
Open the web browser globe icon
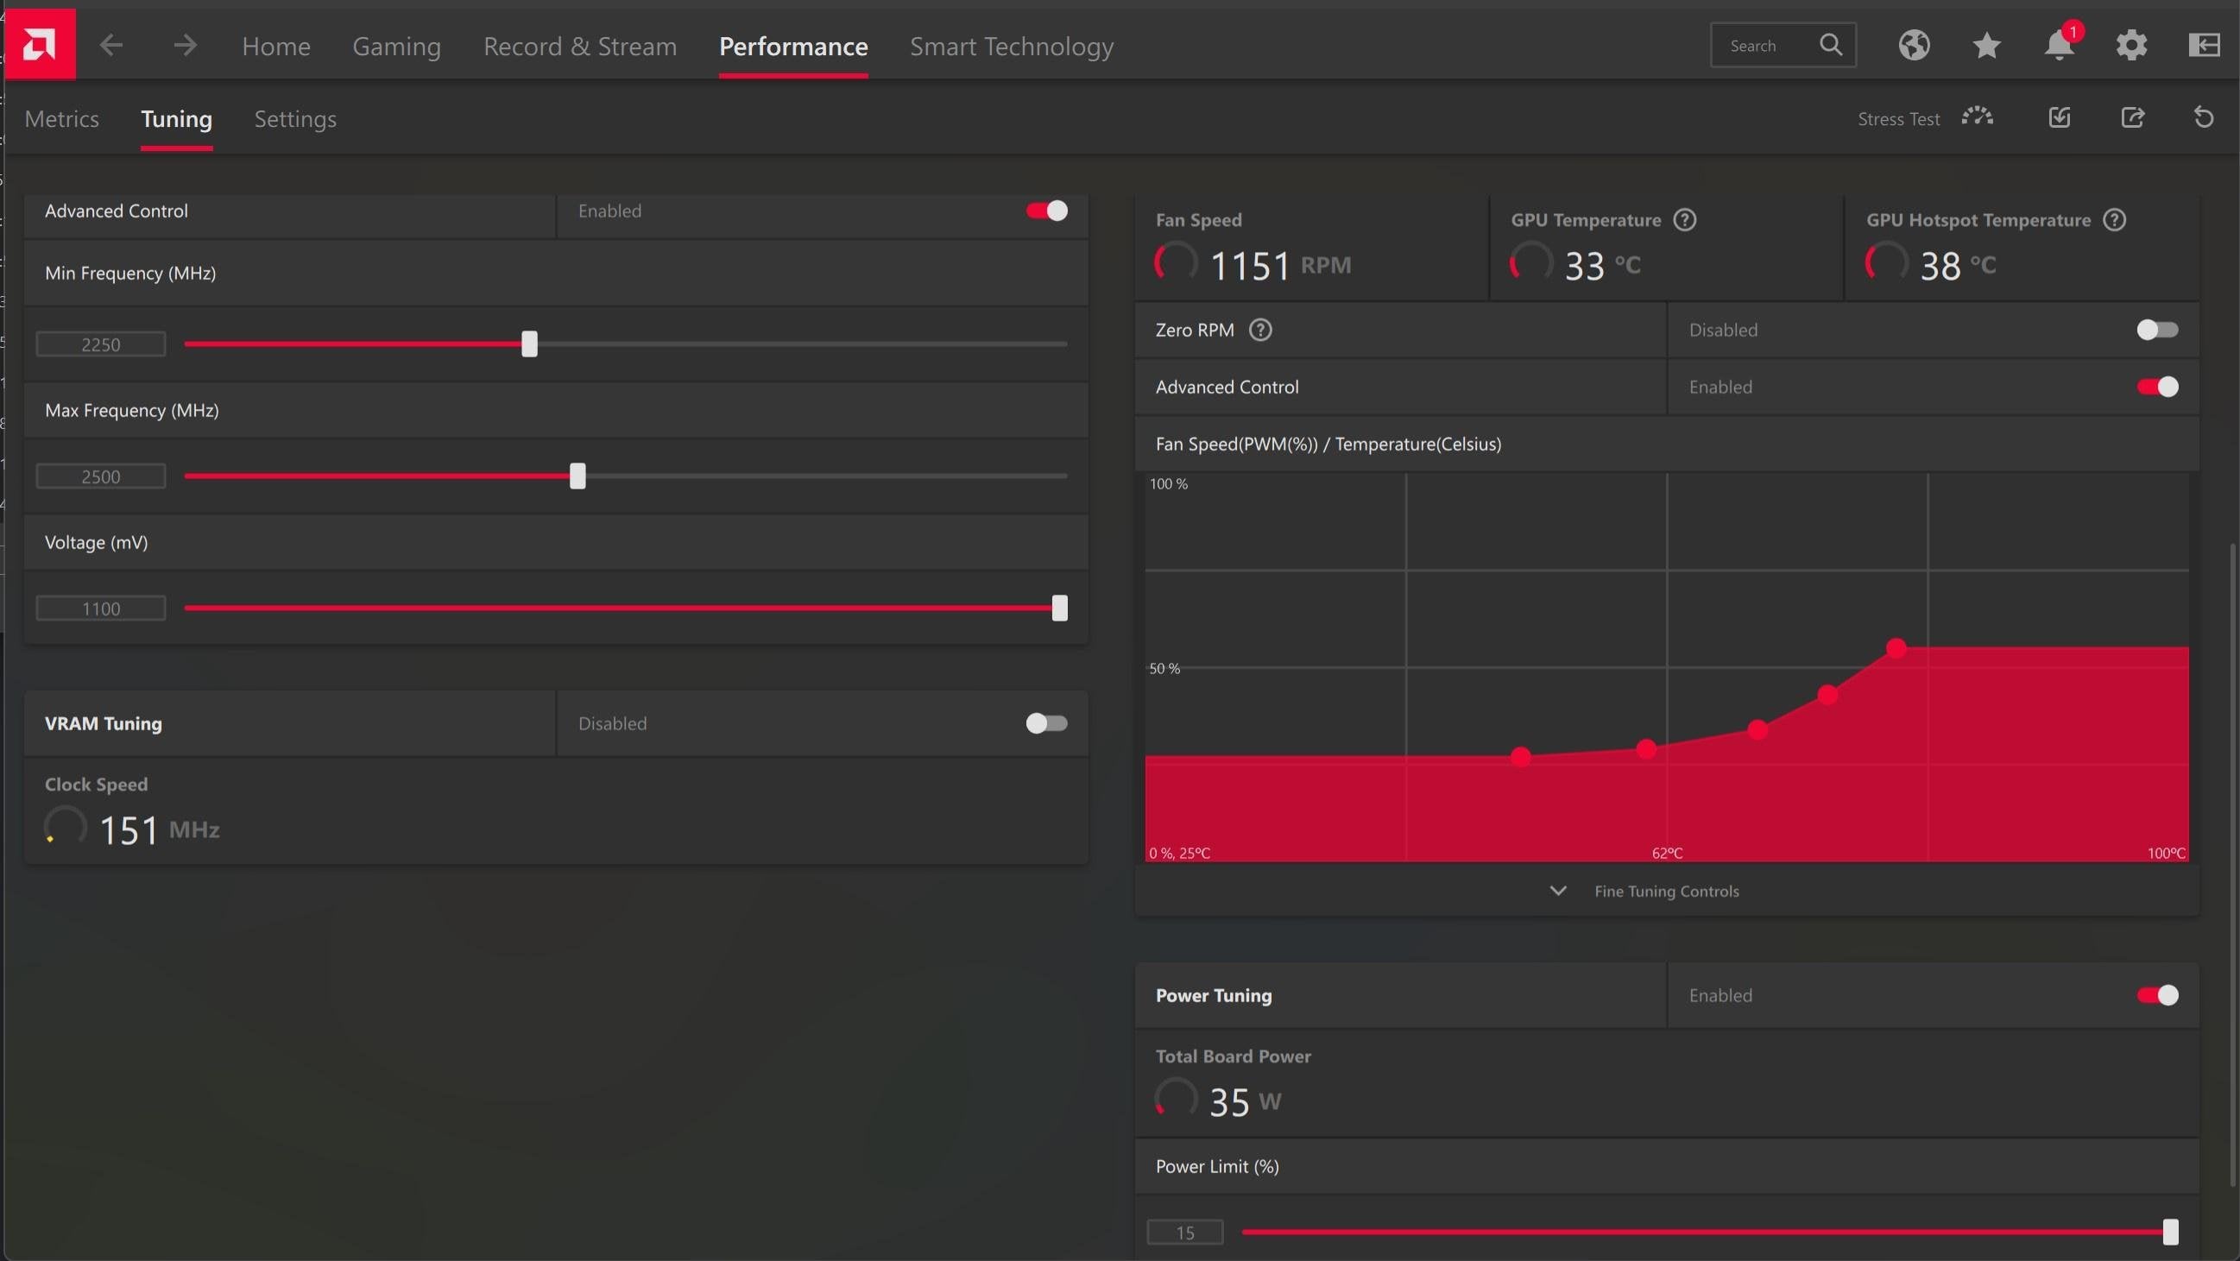pyautogui.click(x=1914, y=45)
